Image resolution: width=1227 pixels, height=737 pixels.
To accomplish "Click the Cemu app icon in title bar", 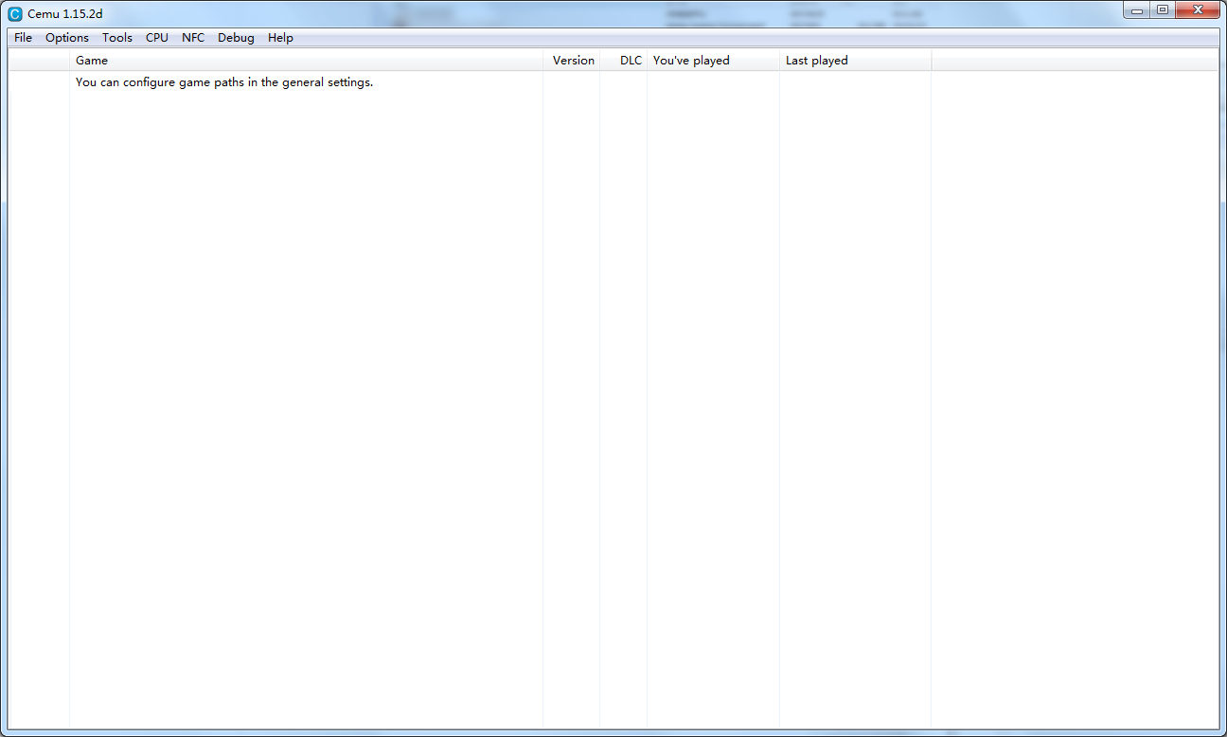I will pos(15,14).
